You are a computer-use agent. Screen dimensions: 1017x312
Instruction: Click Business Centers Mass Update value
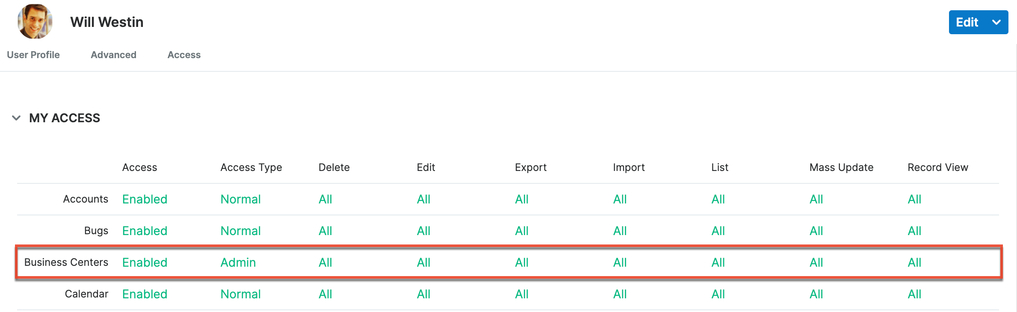tap(816, 262)
